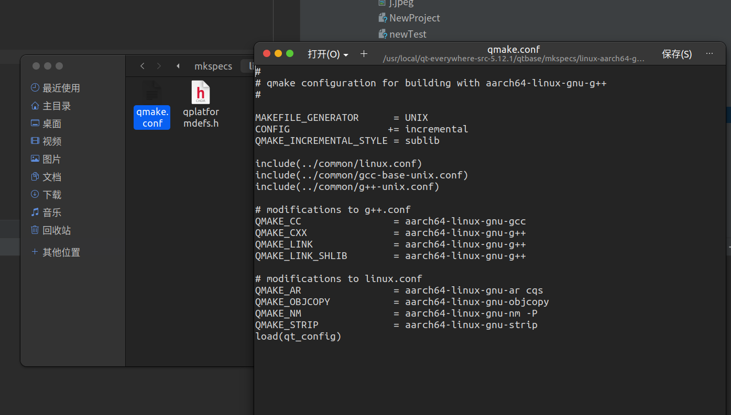This screenshot has width=731, height=415.
Task: Open 主目录 in the sidebar
Action: 51,106
